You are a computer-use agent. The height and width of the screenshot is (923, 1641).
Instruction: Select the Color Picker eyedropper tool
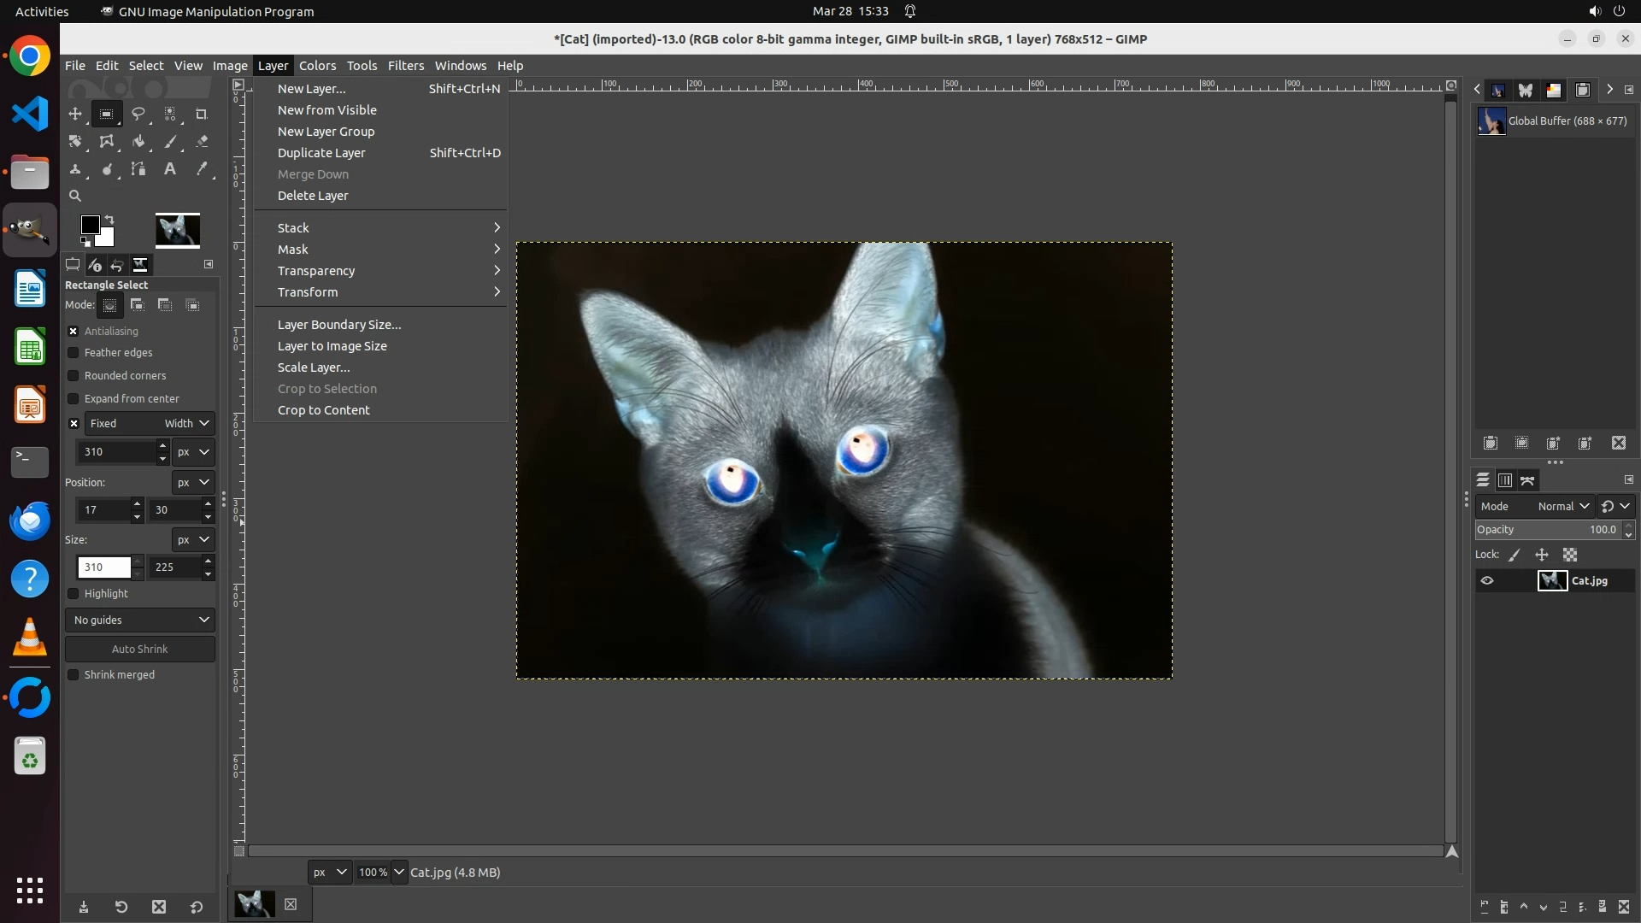click(202, 169)
